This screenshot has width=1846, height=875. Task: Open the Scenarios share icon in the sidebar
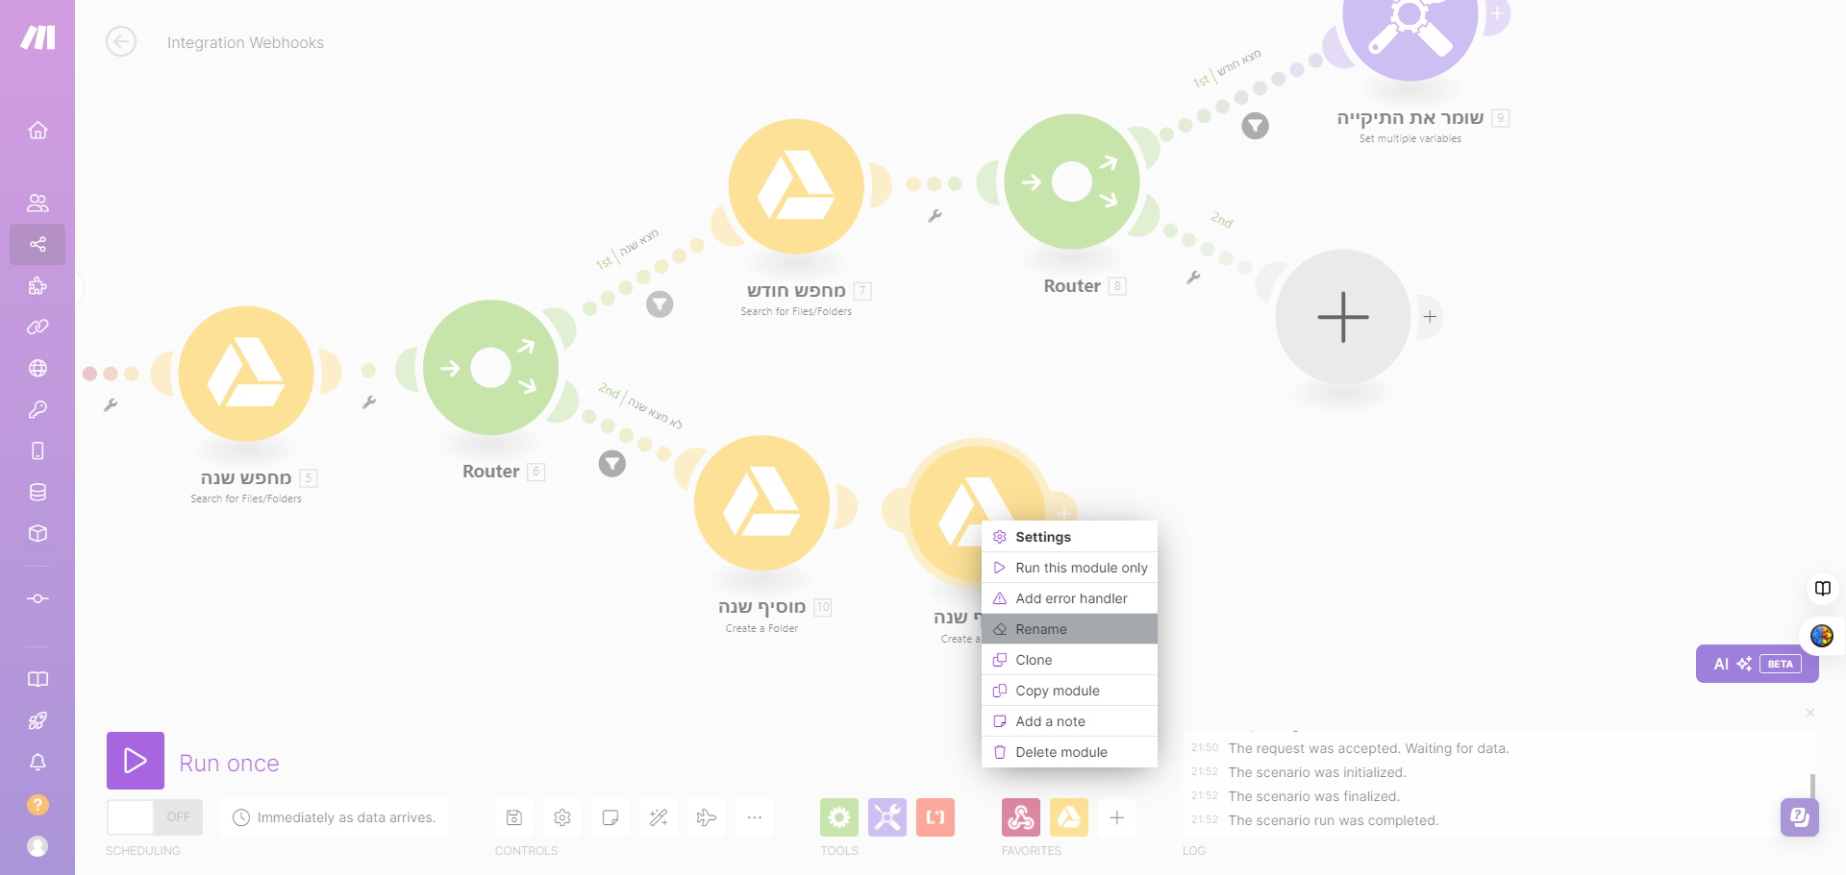(37, 244)
